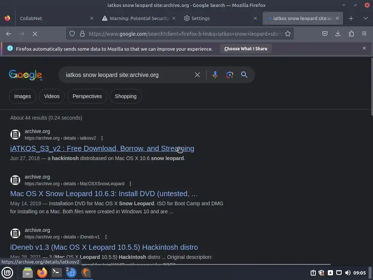Go to Google homepage via logo
373x280 pixels.
coord(25,75)
